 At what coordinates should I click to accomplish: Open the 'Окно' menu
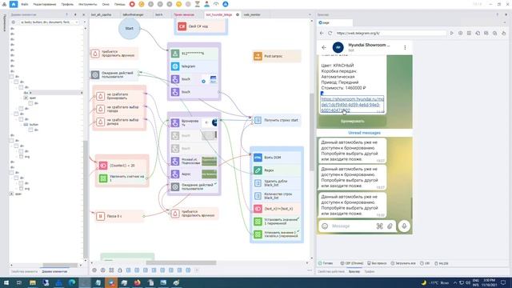point(106,4)
